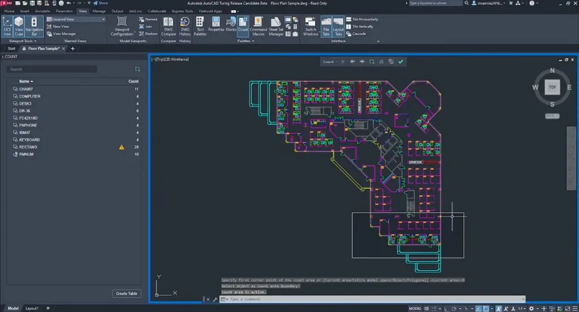
Task: Click the Share button in title bar
Action: [x=101, y=3]
